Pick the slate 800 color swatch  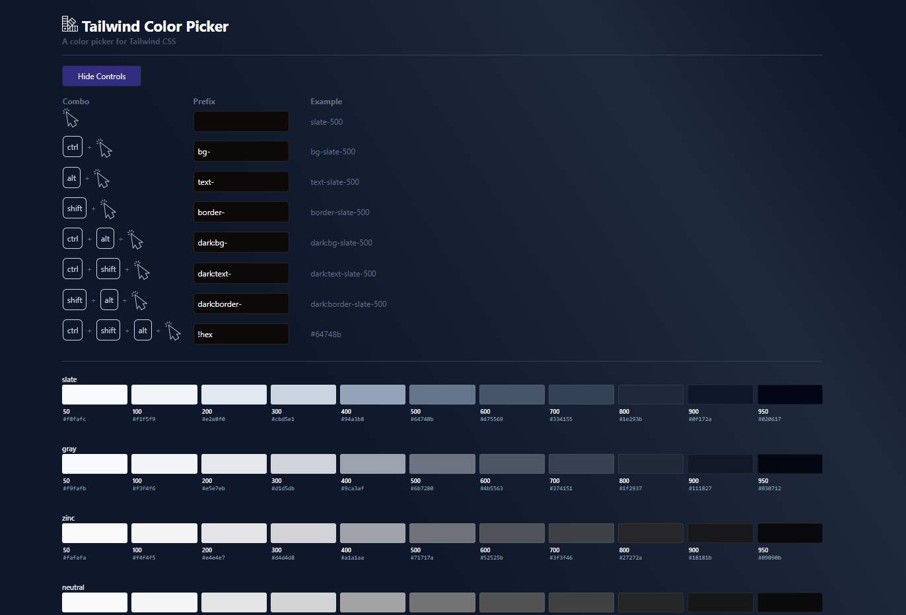(x=650, y=395)
